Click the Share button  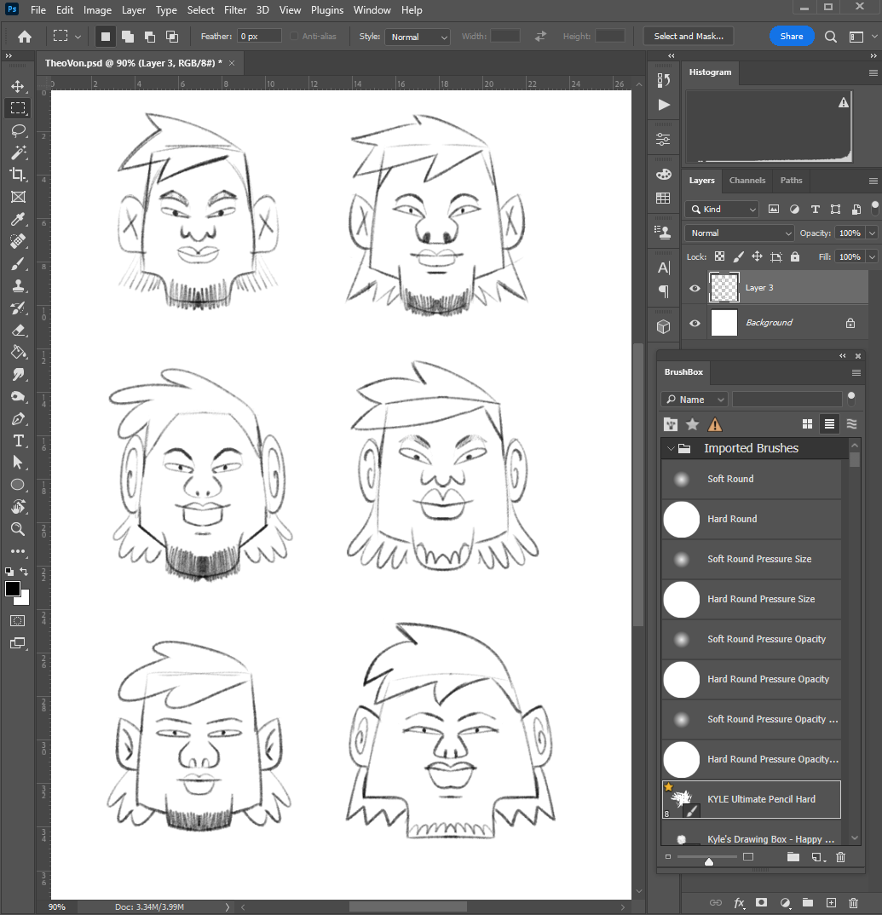792,36
